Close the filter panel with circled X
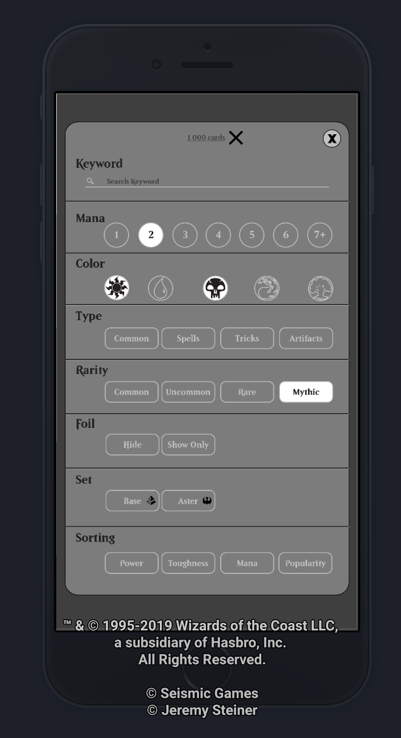Image resolution: width=401 pixels, height=738 pixels. [x=332, y=139]
